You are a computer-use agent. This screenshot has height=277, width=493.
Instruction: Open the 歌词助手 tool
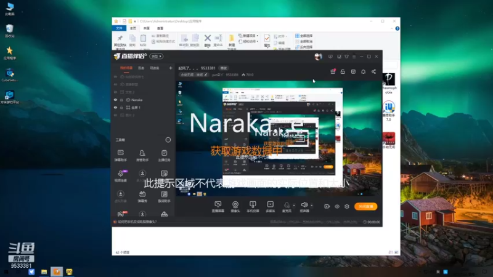pos(164,196)
